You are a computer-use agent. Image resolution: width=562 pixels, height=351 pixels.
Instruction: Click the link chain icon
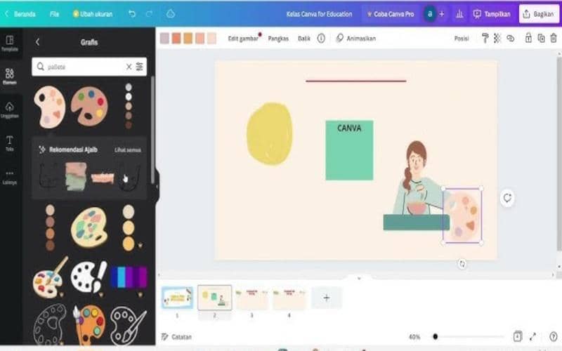[x=511, y=38]
